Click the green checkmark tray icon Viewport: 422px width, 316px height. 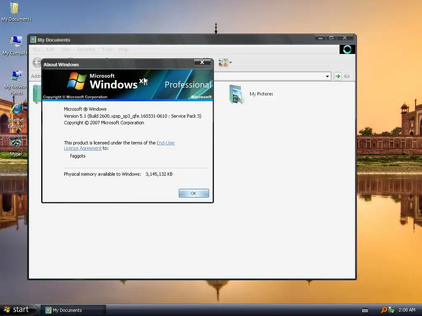click(392, 310)
